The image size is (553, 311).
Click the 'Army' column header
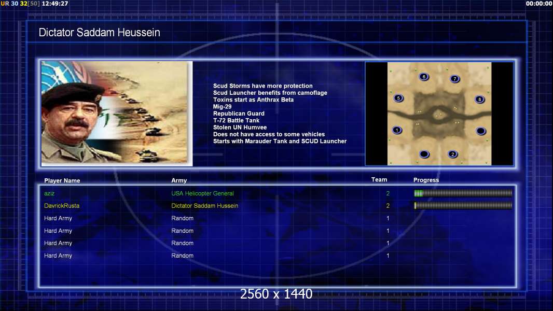pyautogui.click(x=179, y=180)
